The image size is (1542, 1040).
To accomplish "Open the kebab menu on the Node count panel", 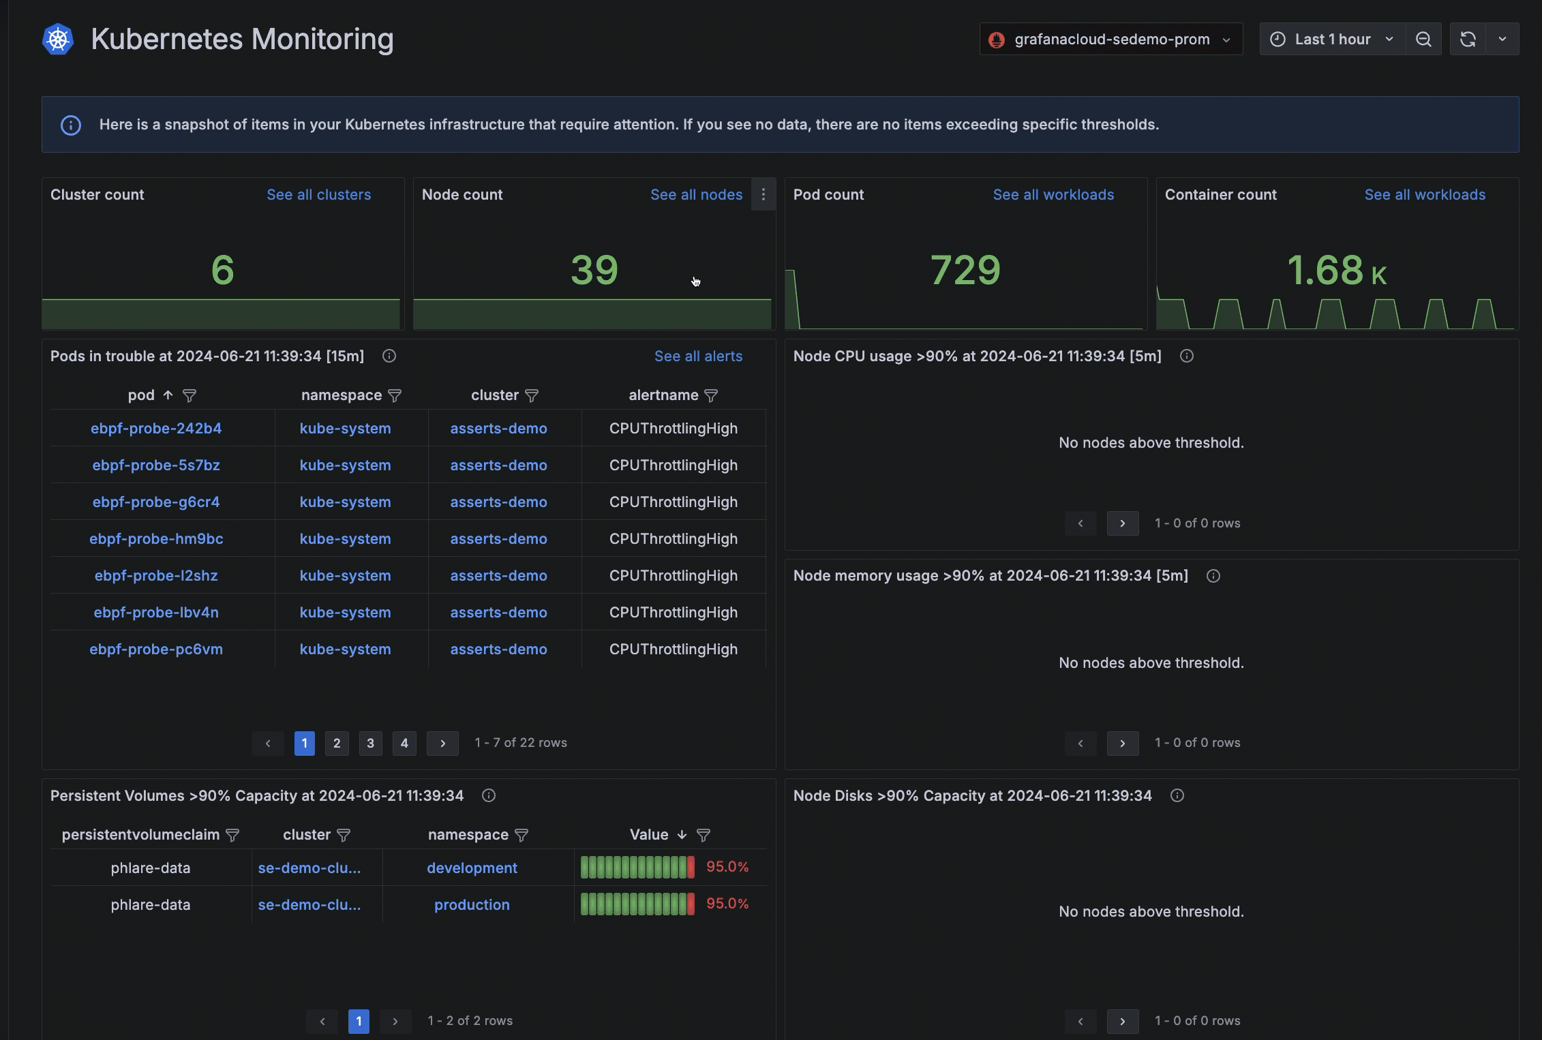I will 763,194.
